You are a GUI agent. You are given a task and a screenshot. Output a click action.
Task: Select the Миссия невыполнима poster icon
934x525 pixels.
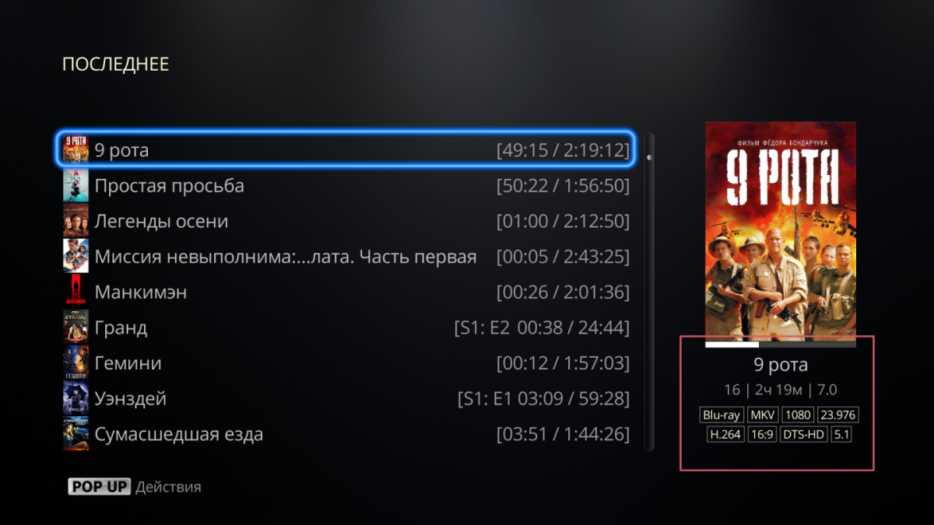(75, 257)
